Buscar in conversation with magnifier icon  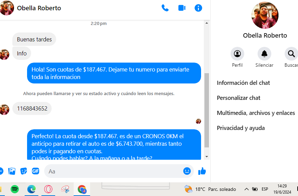click(x=291, y=54)
